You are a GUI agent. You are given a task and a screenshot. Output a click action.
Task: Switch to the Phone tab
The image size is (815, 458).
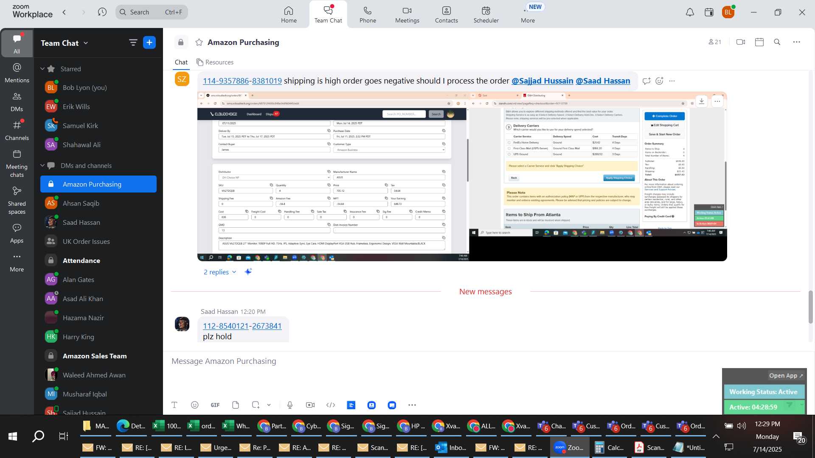[x=368, y=14]
